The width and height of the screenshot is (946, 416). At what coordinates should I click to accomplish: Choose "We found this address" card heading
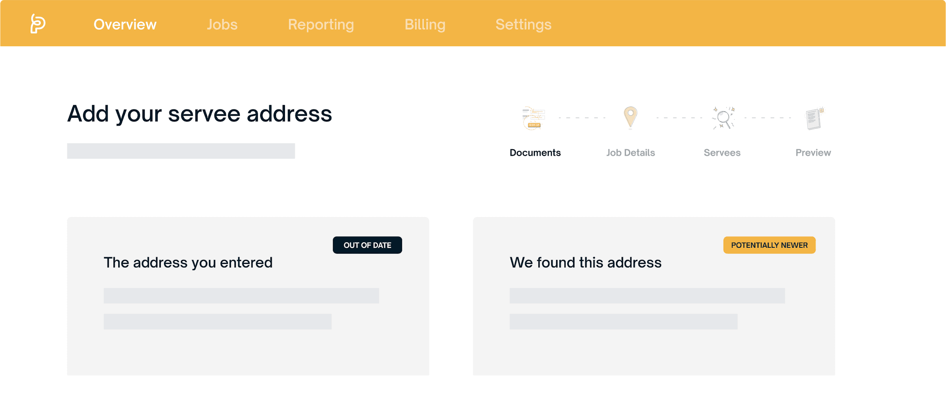coord(585,262)
